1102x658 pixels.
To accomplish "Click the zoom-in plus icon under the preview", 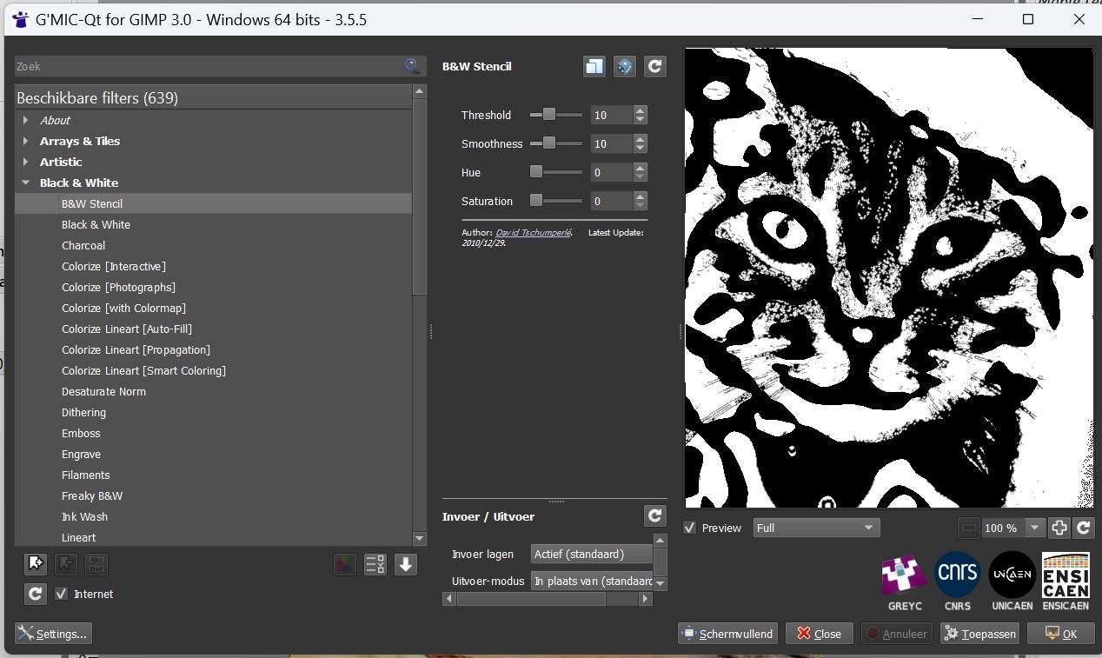I will pyautogui.click(x=1059, y=528).
